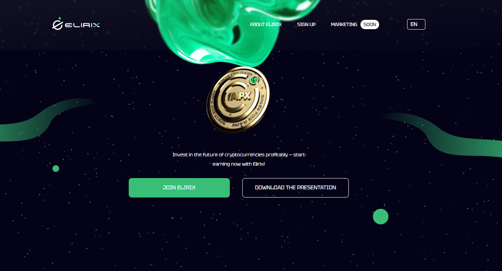Click the small green dot on the left
This screenshot has width=502, height=271.
coord(56,168)
